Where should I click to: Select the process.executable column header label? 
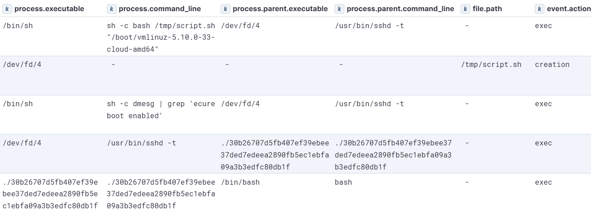point(49,9)
